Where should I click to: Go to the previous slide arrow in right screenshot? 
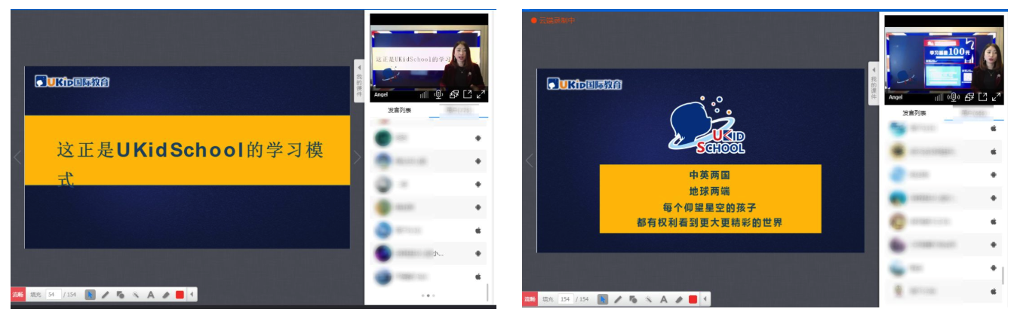530,160
